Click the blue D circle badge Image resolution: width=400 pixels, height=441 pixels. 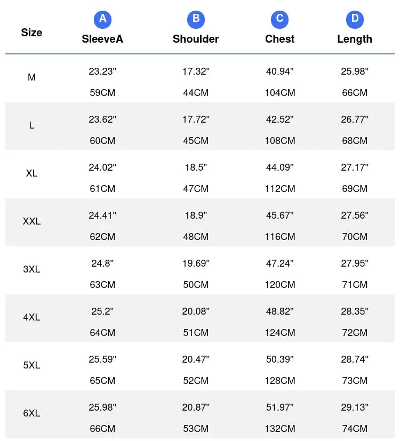[355, 20]
